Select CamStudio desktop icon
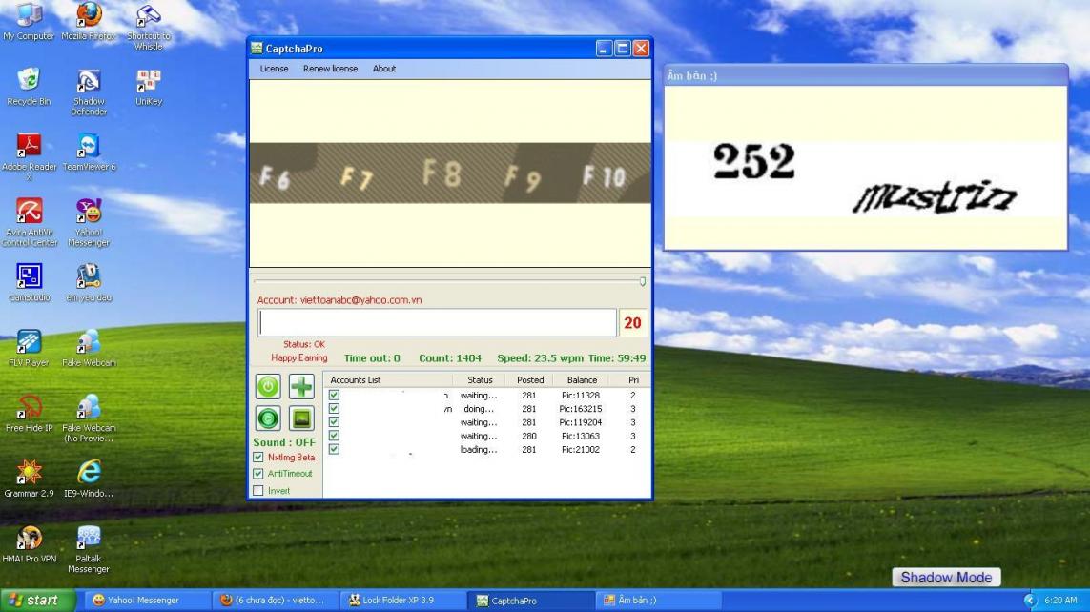Viewport: 1090px width, 612px height. 29,283
